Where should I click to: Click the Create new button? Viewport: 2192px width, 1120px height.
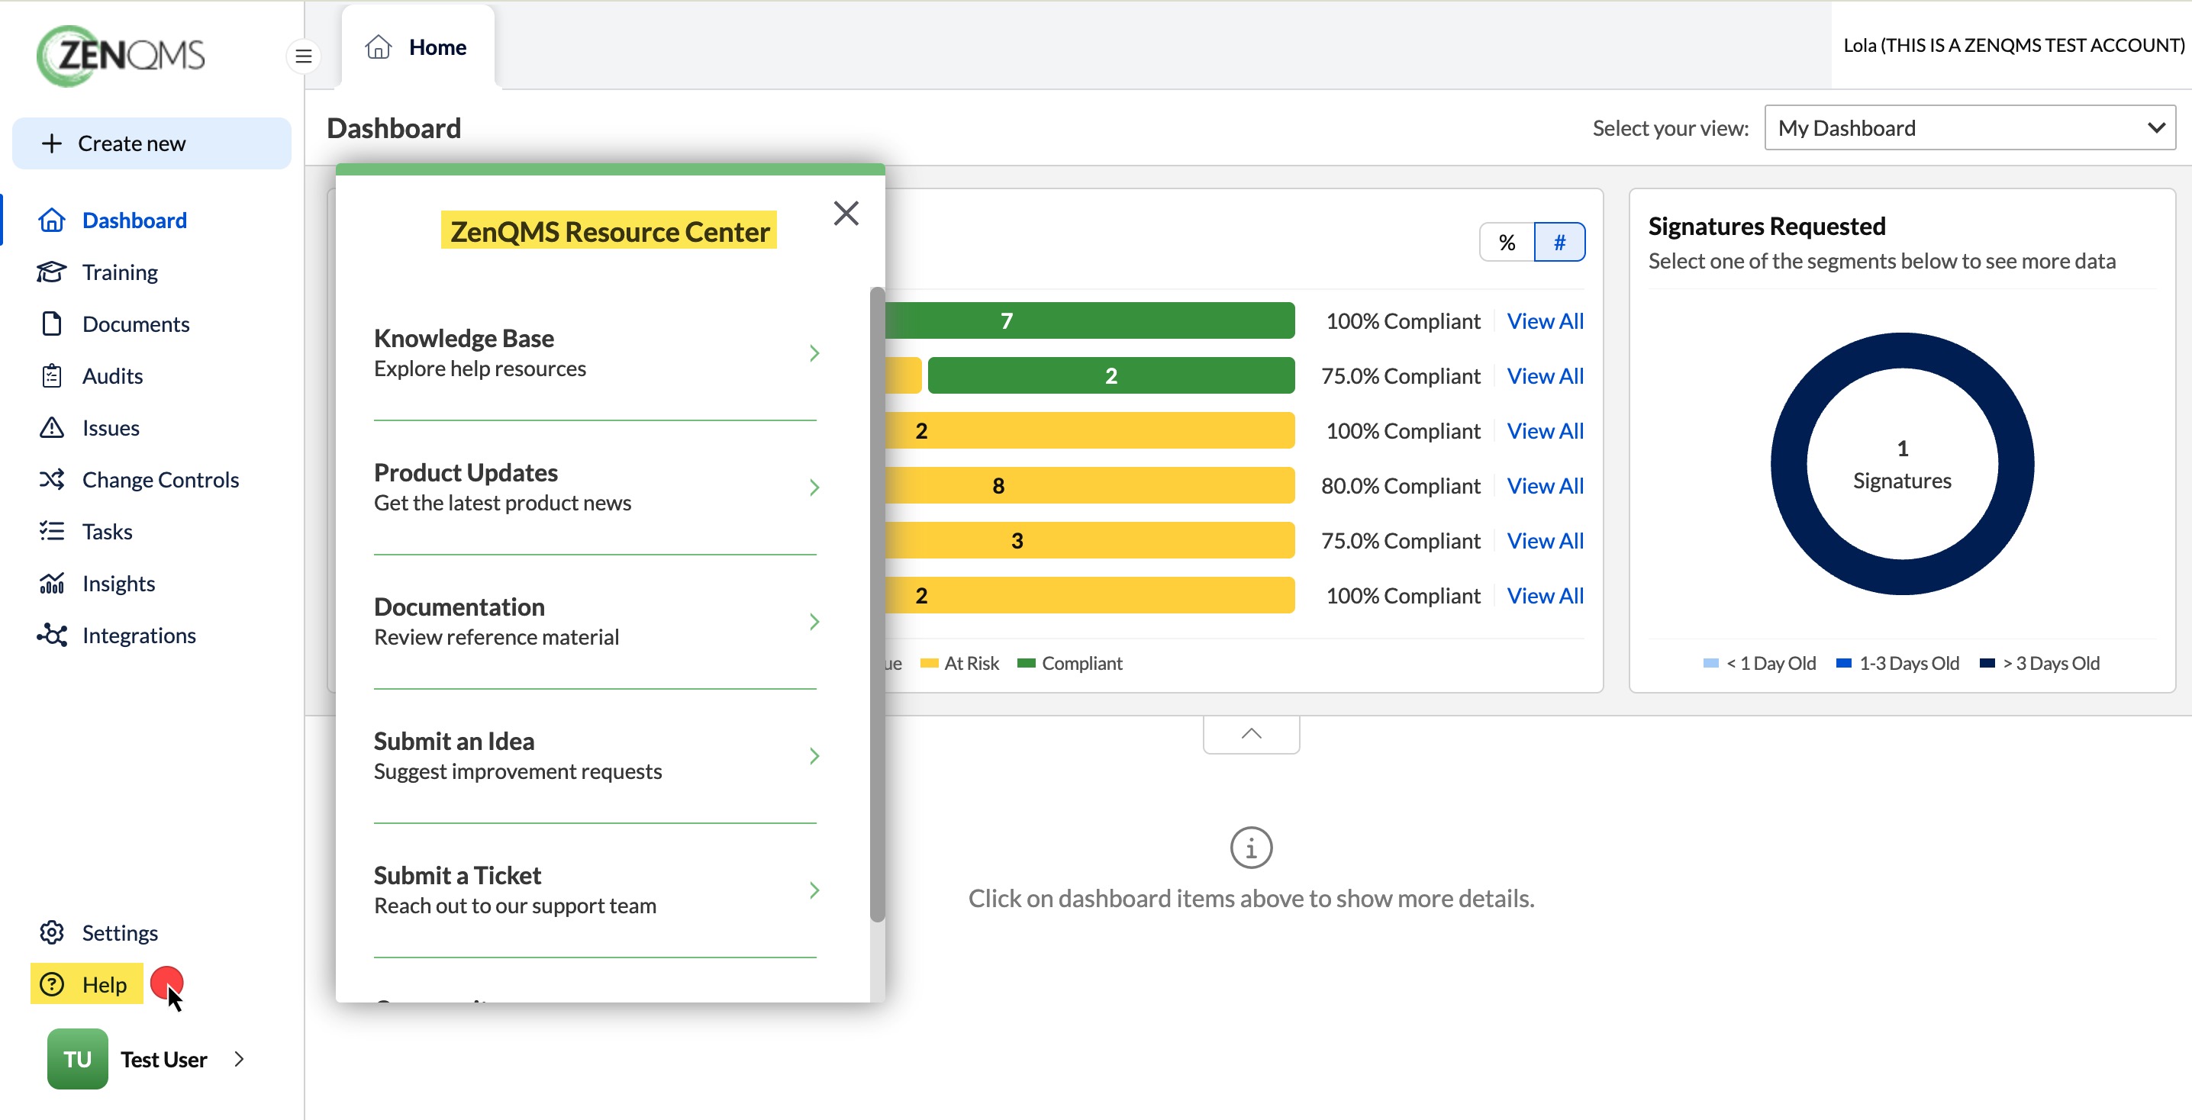click(x=151, y=143)
